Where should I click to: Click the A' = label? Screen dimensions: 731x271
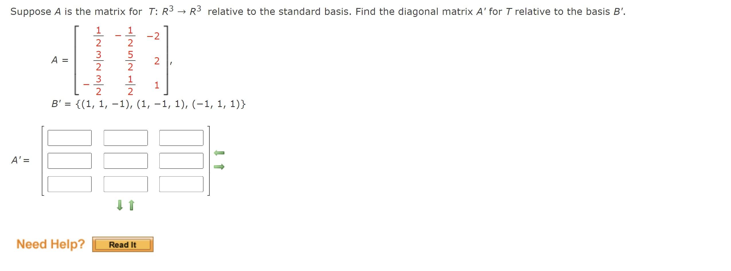click(20, 160)
